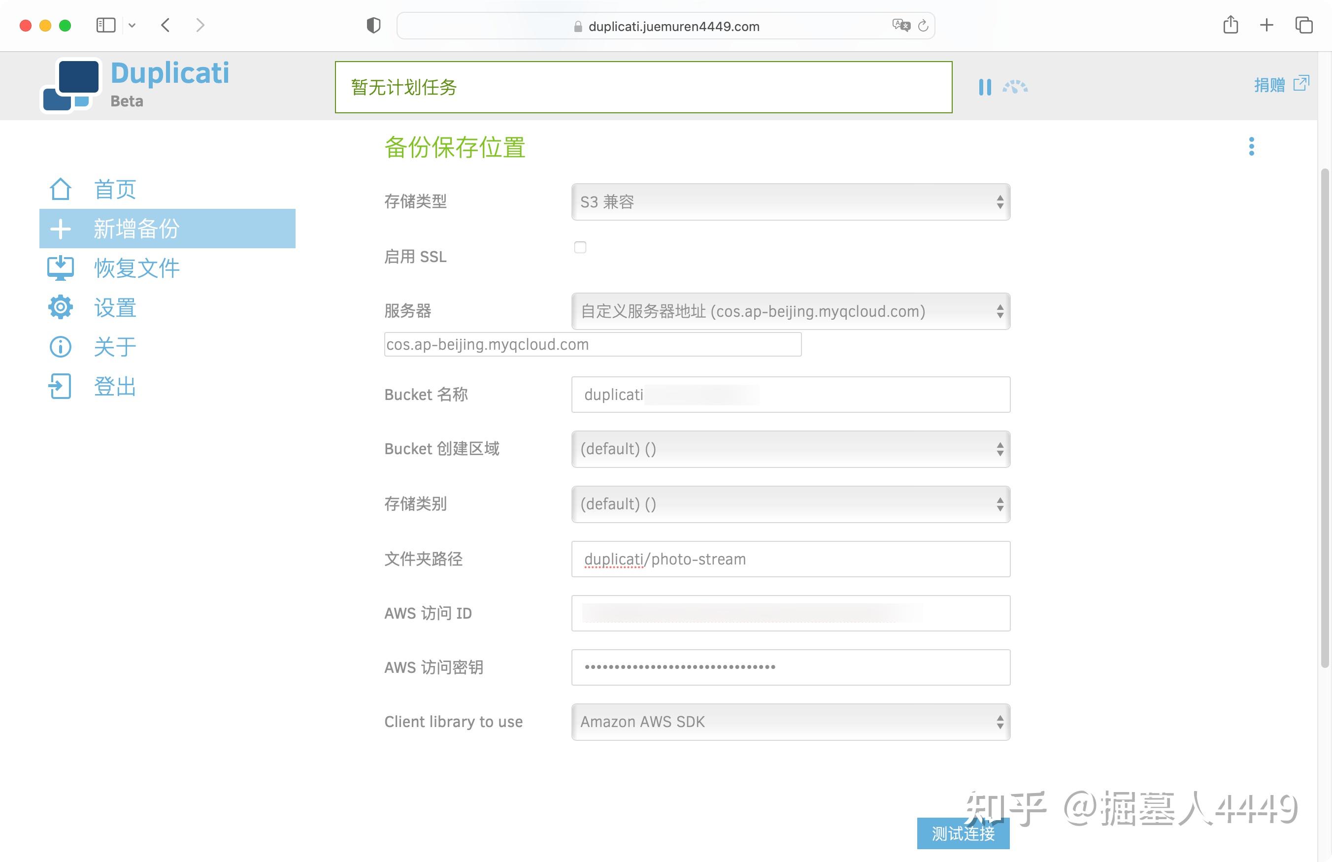Open Client library to use dropdown
This screenshot has height=862, width=1332.
790,722
